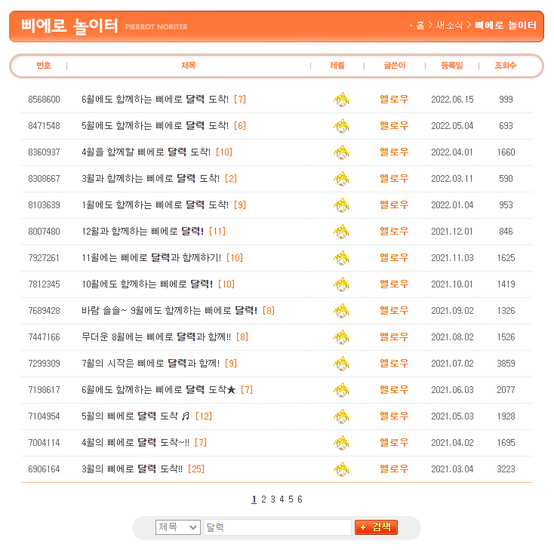Go to page 4 of results

pos(282,499)
